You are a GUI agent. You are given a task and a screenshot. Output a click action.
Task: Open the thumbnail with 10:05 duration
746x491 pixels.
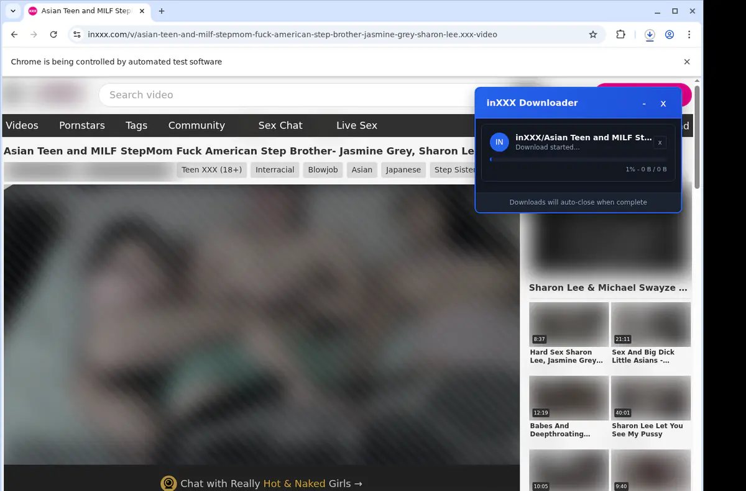coord(569,470)
